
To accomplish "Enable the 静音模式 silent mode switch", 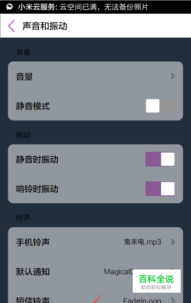I will [x=160, y=106].
